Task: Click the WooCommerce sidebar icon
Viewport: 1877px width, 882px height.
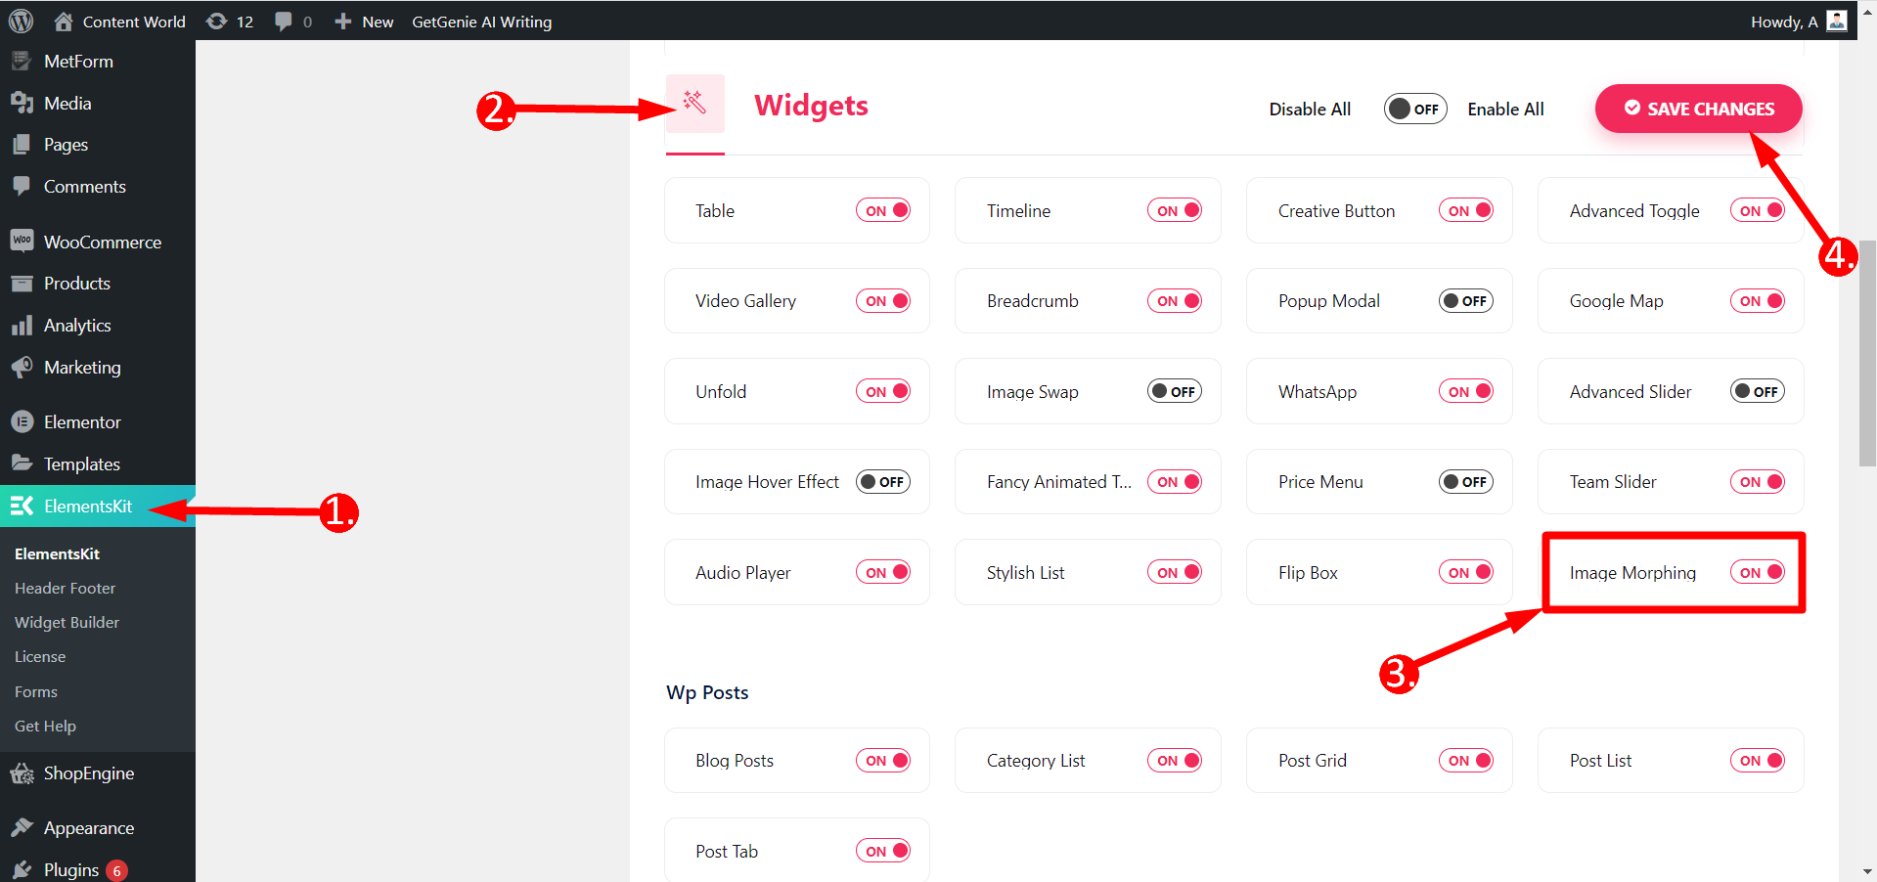Action: (x=22, y=241)
